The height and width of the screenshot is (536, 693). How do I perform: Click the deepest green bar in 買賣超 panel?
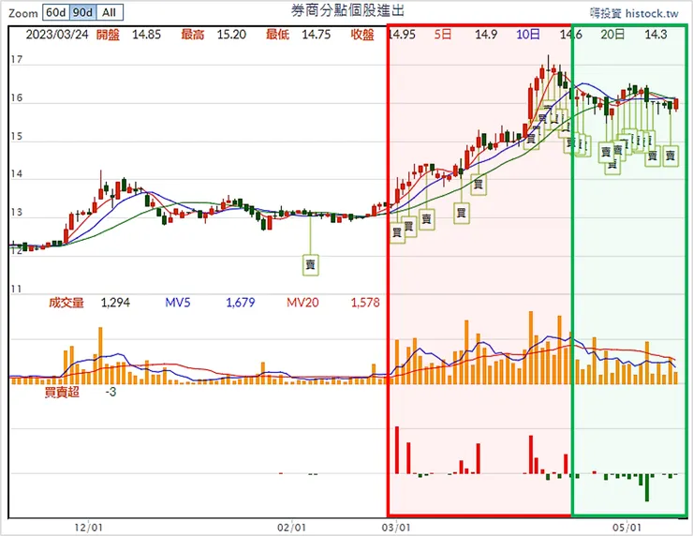[647, 487]
